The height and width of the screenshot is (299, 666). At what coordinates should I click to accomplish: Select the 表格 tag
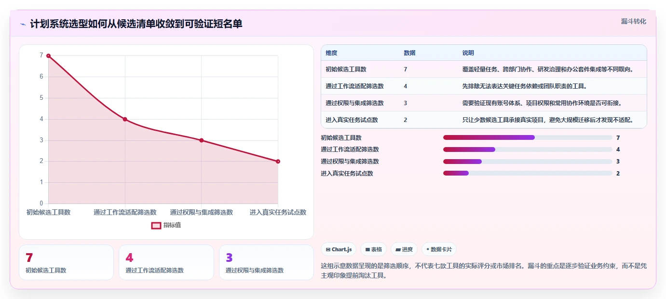pyautogui.click(x=374, y=249)
